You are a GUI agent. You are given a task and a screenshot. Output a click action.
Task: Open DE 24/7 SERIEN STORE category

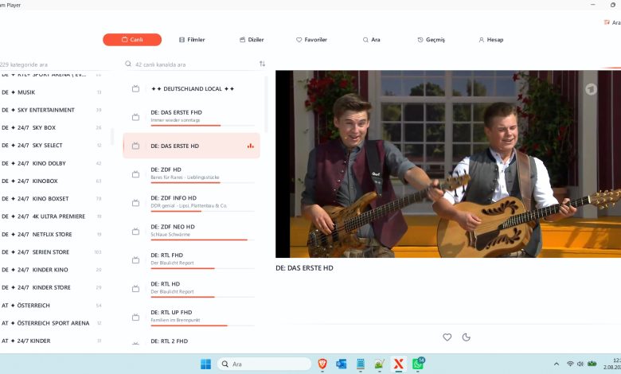(52, 251)
